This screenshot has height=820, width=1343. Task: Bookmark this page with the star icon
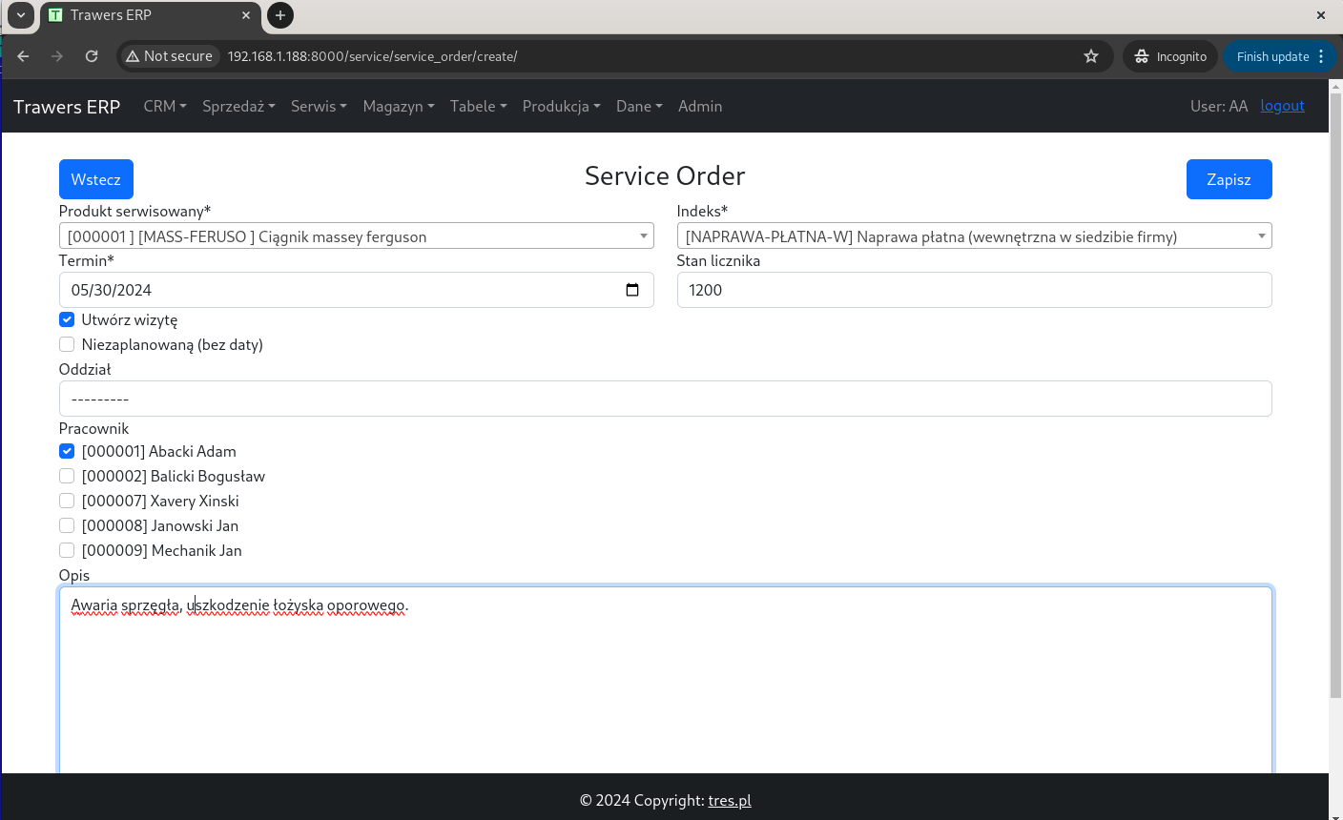click(1091, 56)
